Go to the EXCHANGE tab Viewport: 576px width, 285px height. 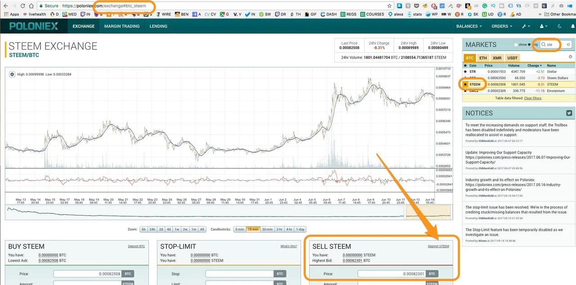pyautogui.click(x=84, y=26)
